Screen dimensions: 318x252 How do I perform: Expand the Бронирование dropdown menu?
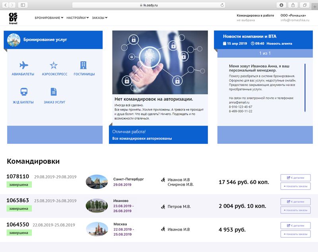tap(49, 18)
